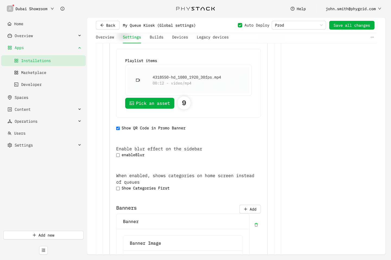This screenshot has width=391, height=260.
Task: Open Spaces from the sidebar
Action: 21,97
